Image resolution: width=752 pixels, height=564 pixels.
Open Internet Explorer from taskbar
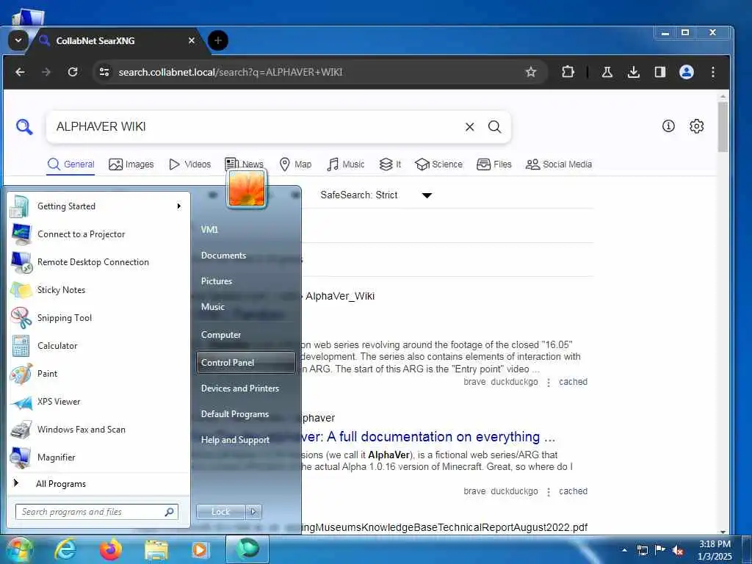65,550
